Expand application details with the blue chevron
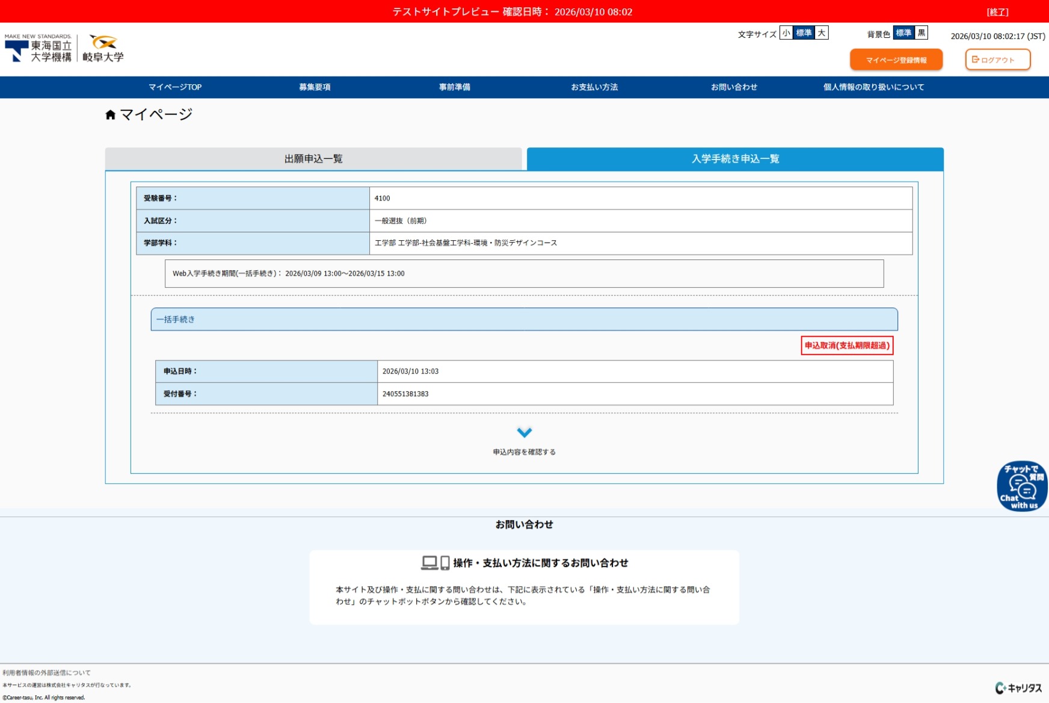1049x703 pixels. [524, 432]
